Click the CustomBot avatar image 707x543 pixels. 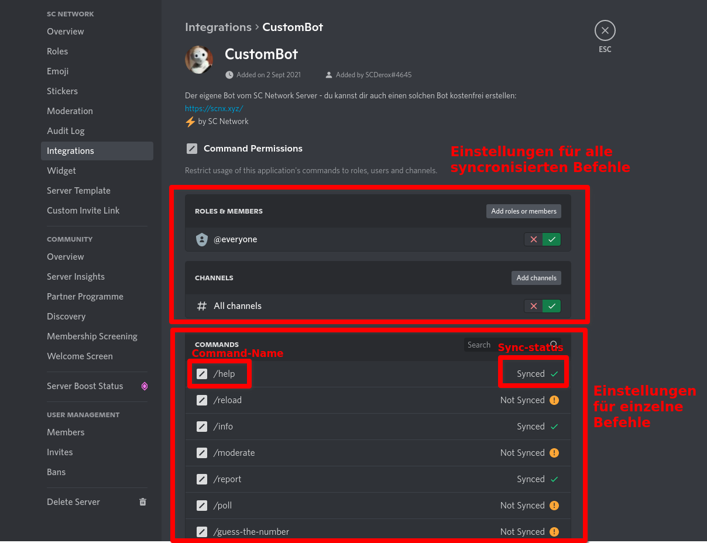coord(199,59)
